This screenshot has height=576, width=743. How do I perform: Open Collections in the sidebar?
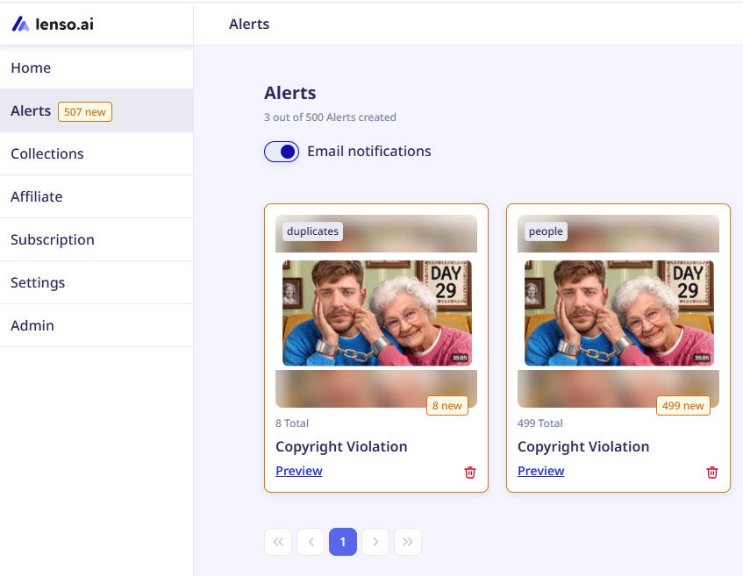click(96, 153)
